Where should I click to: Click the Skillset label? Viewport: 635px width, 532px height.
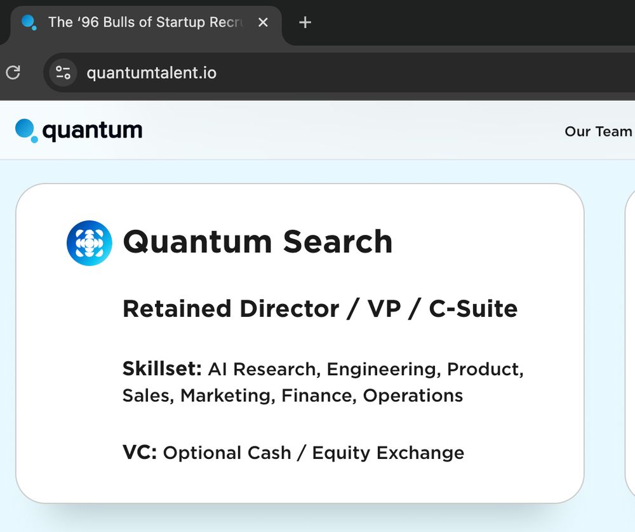pos(162,369)
